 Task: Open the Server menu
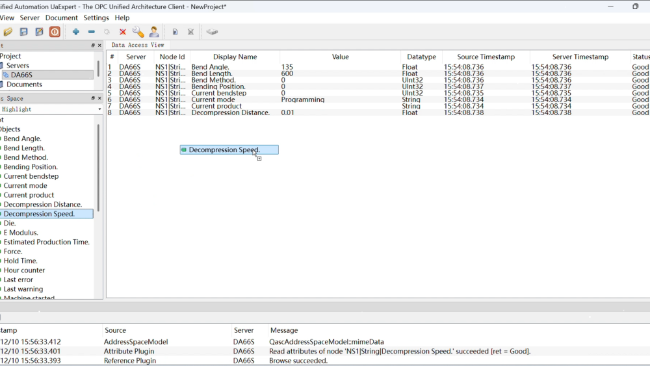pyautogui.click(x=29, y=18)
